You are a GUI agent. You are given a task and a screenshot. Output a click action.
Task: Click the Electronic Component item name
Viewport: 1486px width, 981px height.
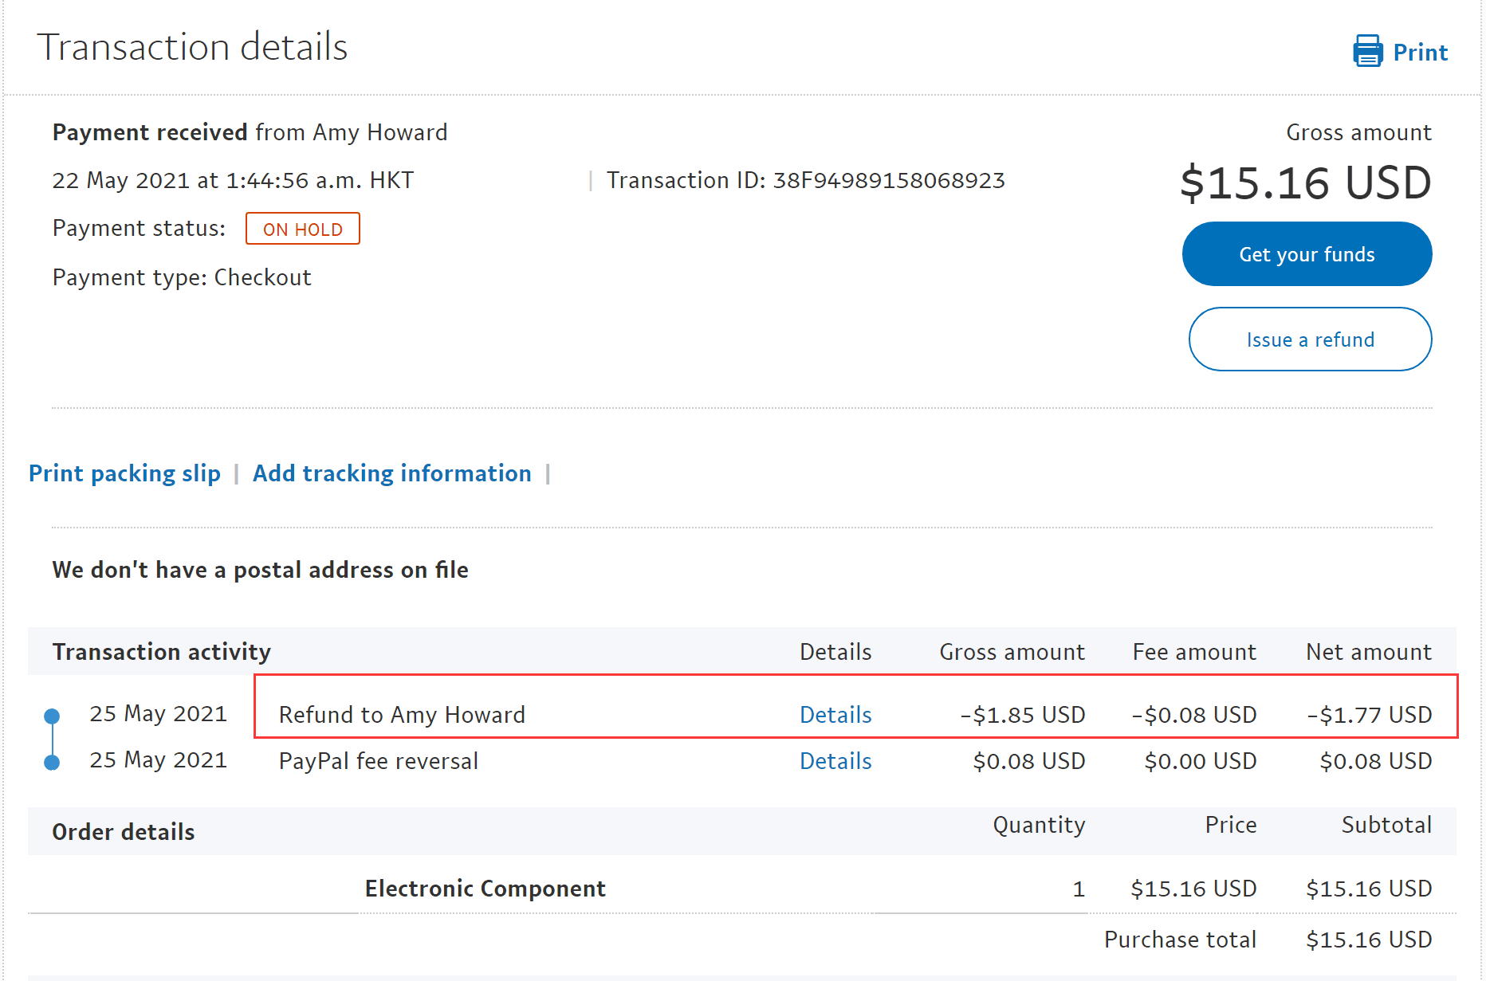[485, 889]
